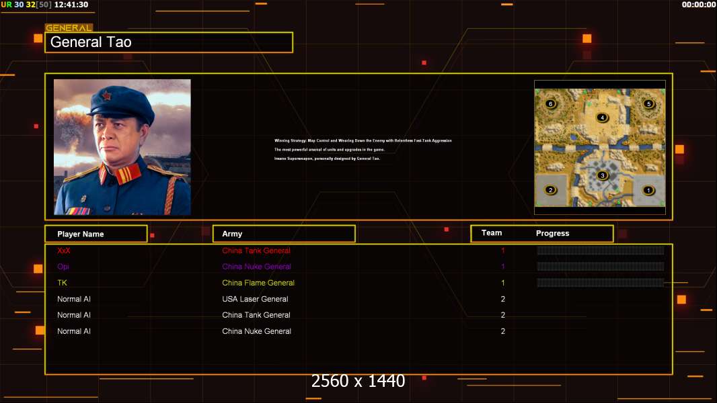Click the UR indicator in the status overlay

click(6, 5)
